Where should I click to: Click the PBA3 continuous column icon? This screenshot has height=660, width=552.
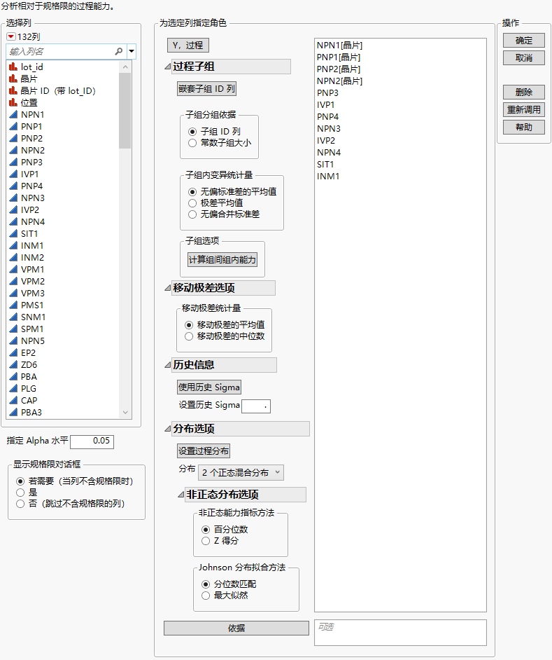pyautogui.click(x=13, y=412)
